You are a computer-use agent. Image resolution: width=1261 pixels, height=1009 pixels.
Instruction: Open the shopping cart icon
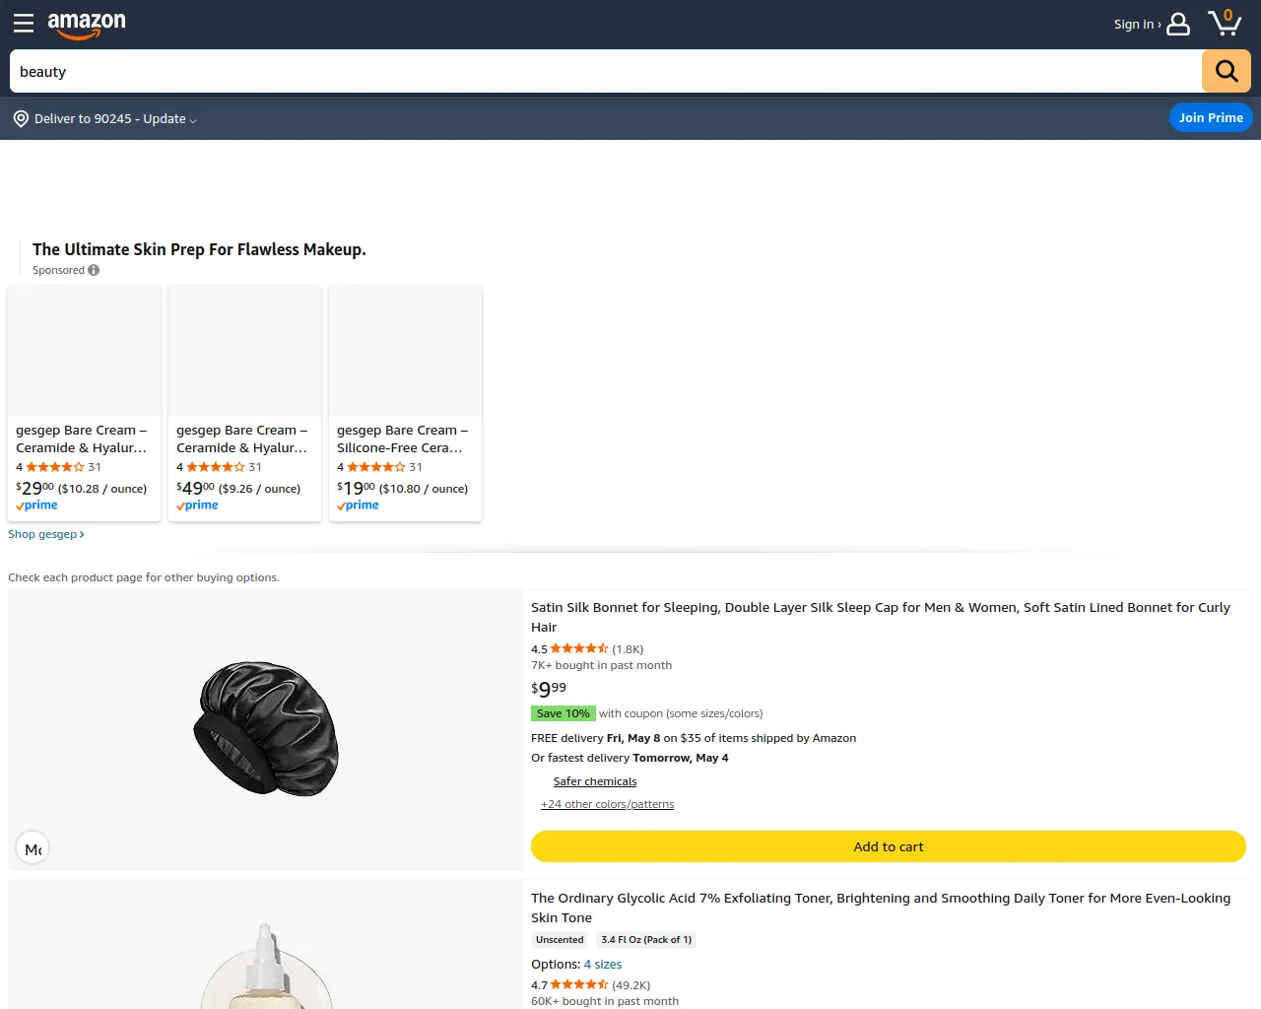(1226, 23)
